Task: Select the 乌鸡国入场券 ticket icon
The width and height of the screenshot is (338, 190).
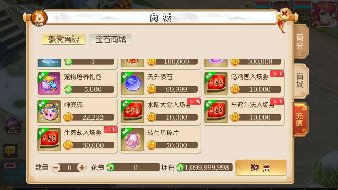Action: point(216,84)
